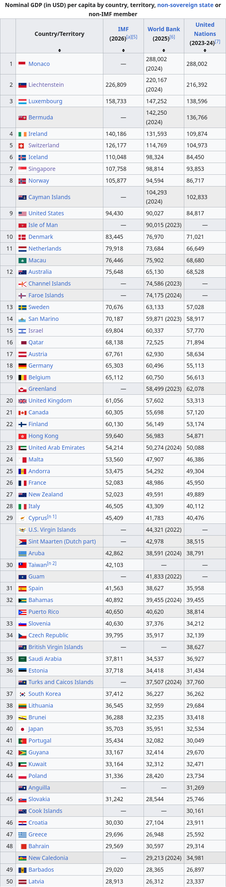The height and width of the screenshot is (887, 226).
Task: Sort table by Country/Territory column arrows
Action: (59, 50)
